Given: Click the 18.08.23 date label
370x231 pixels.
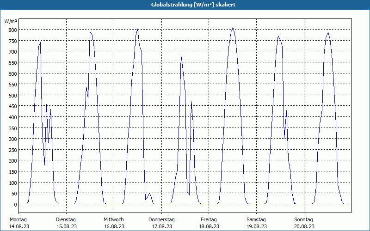Looking at the screenshot, I should click(209, 226).
